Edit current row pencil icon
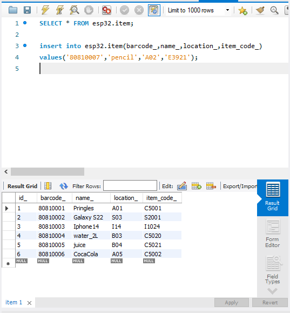290x313 pixels. [182, 186]
